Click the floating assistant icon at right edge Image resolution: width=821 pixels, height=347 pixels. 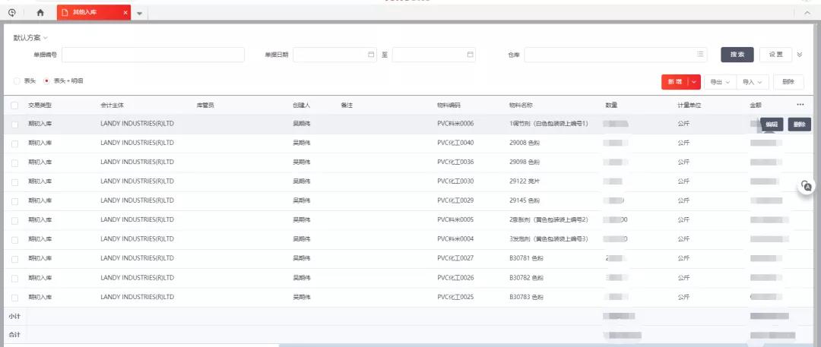pos(807,186)
